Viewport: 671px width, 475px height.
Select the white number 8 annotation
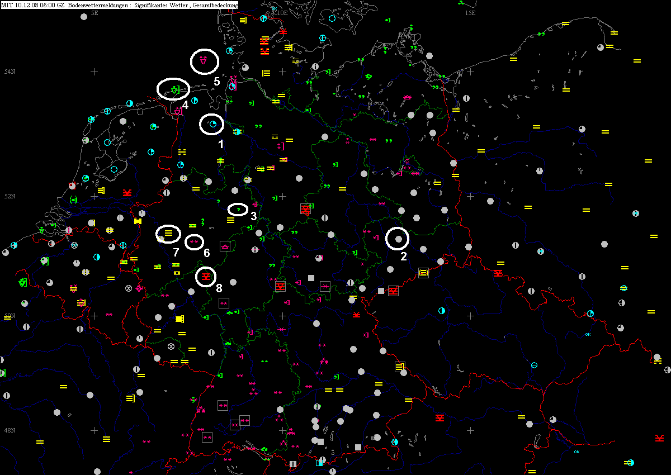point(219,288)
